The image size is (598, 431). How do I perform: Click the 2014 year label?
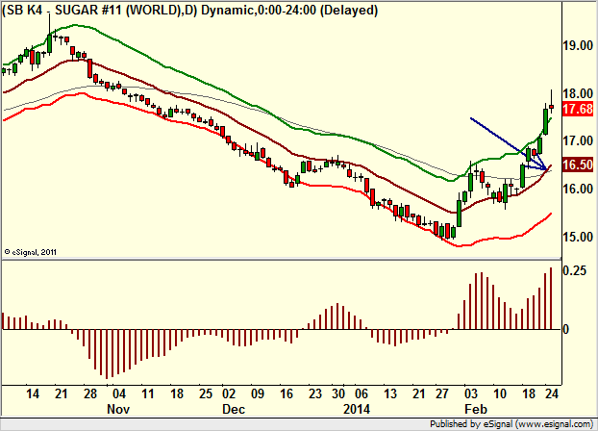coord(357,409)
